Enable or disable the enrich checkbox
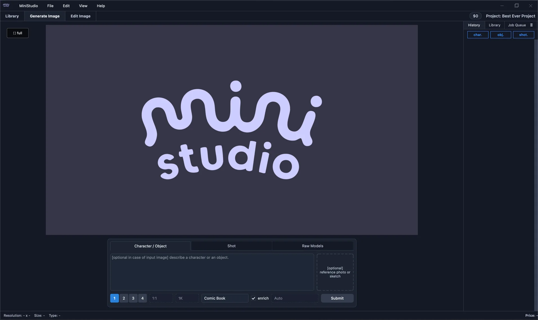 253,298
